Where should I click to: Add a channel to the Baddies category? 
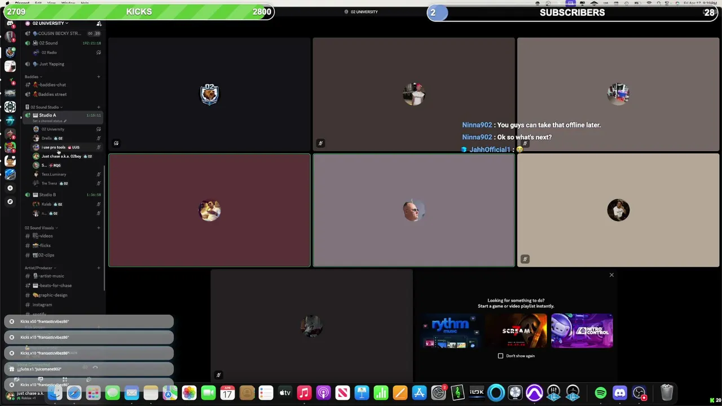coord(99,77)
